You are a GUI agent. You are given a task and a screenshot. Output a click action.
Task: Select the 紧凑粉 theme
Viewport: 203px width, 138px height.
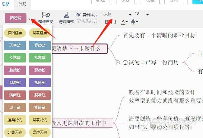point(40,70)
